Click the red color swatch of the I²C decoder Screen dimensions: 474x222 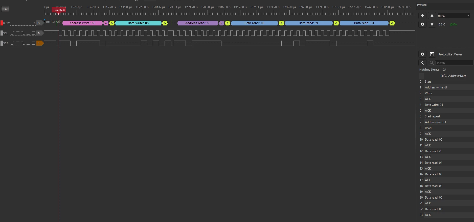click(2, 23)
